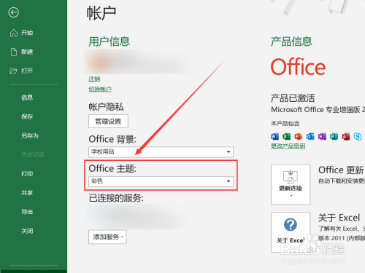365x273 pixels.
Task: Click the Access app icon
Action: pos(346,136)
